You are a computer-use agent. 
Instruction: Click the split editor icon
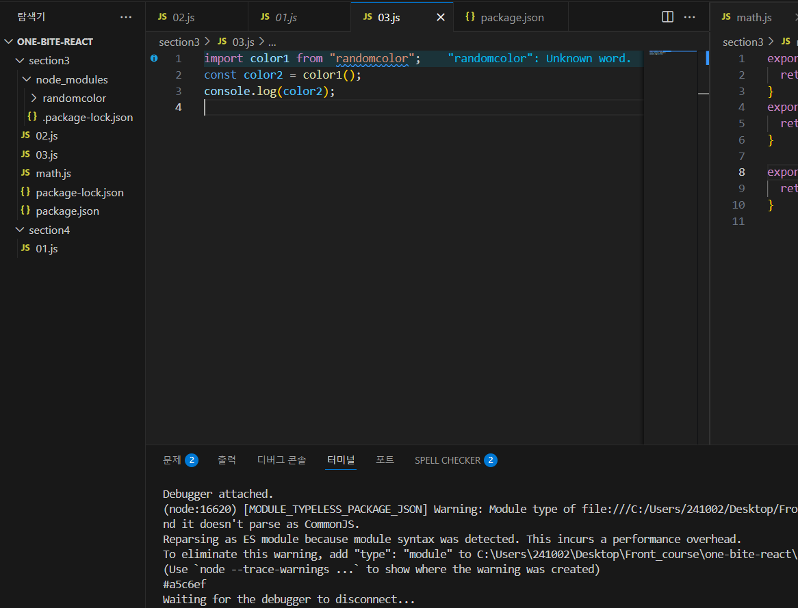click(x=667, y=17)
